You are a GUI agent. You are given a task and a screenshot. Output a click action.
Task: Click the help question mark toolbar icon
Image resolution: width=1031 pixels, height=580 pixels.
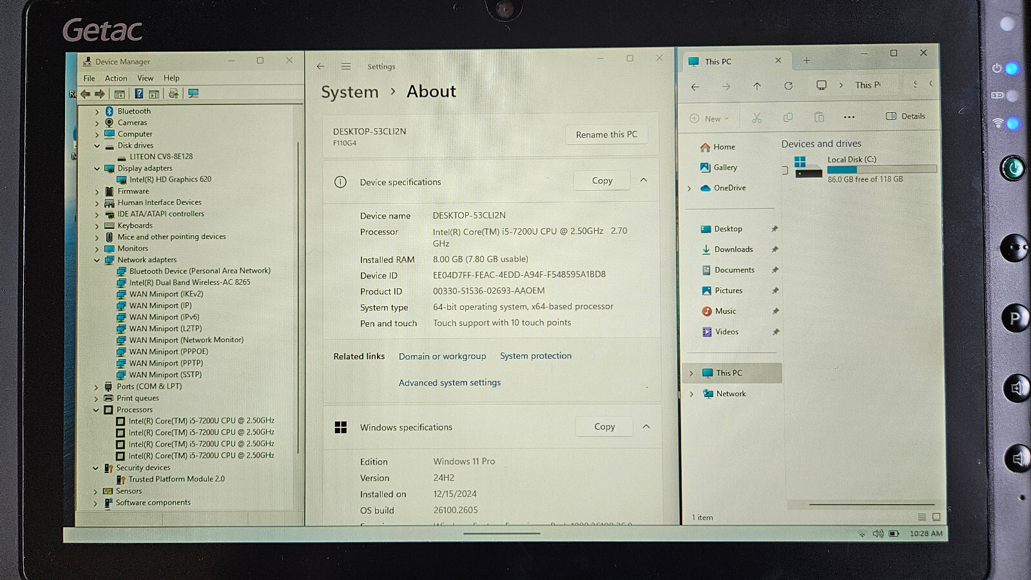[x=139, y=94]
